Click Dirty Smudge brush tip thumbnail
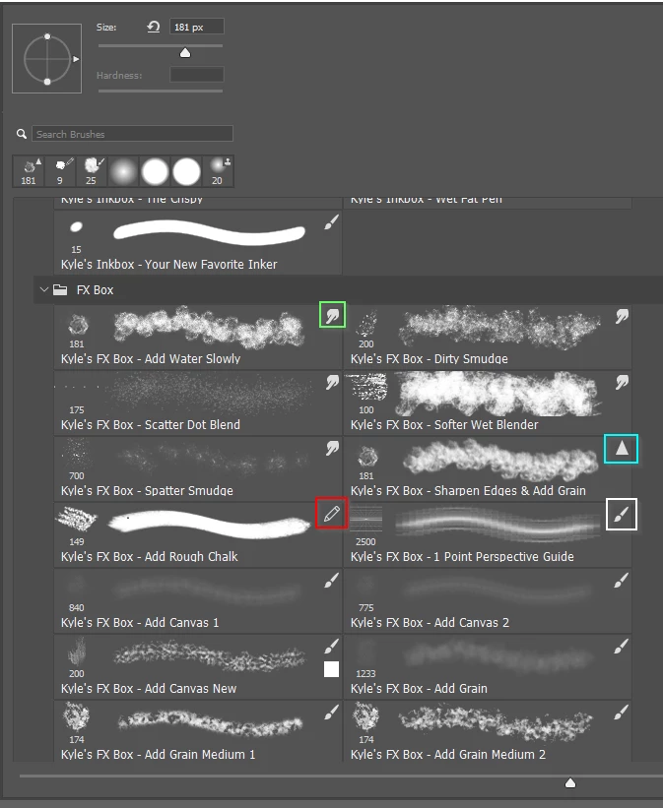This screenshot has width=663, height=808. coord(366,325)
